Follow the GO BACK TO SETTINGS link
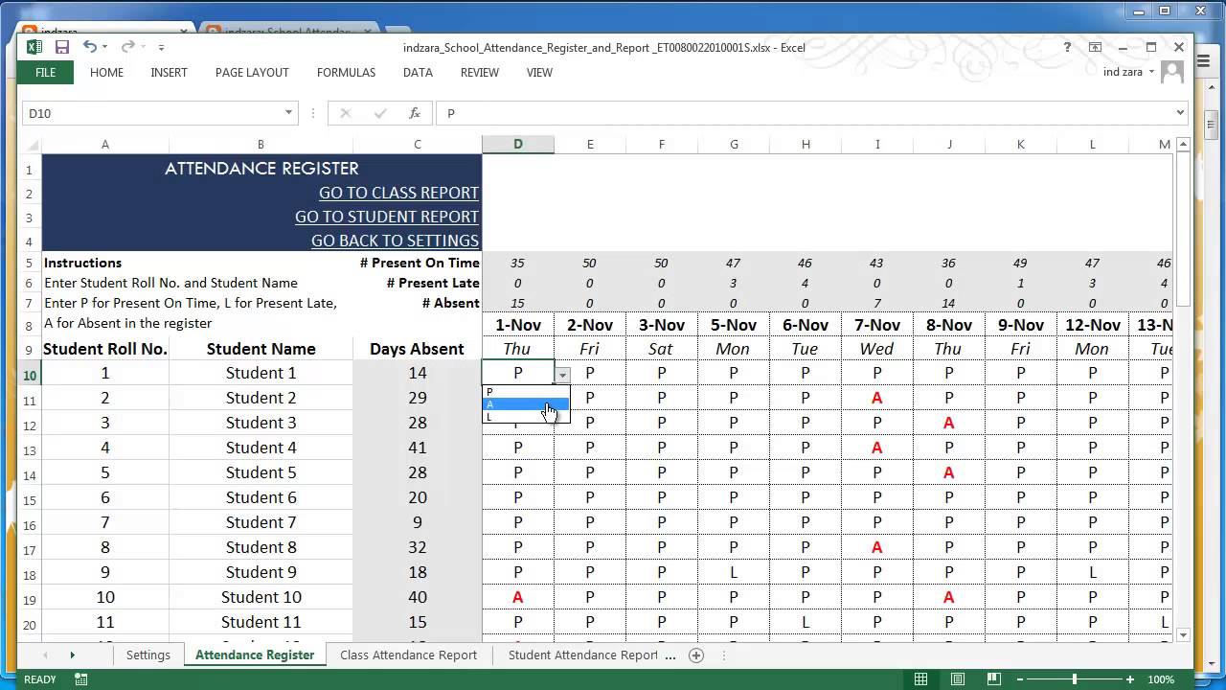Screen dimensions: 1226x690 (x=395, y=241)
